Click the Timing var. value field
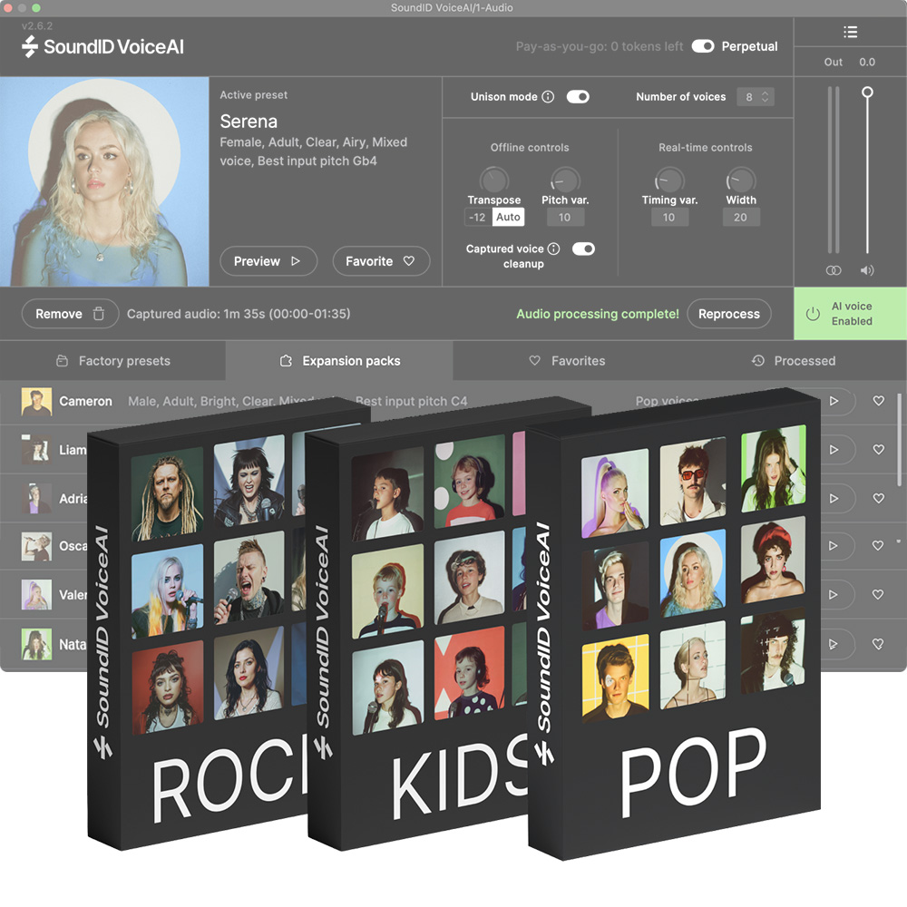 [669, 218]
